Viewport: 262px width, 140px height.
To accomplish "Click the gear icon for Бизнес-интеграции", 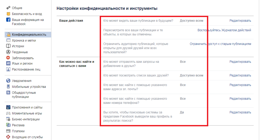I will pos(8,119).
